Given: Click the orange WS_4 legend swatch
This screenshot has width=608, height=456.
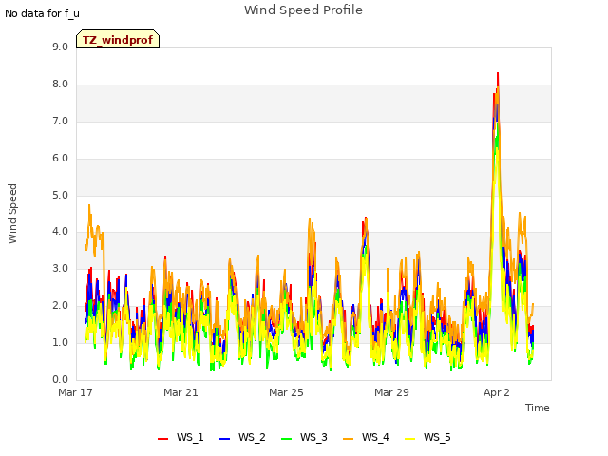Looking at the screenshot, I should [349, 439].
